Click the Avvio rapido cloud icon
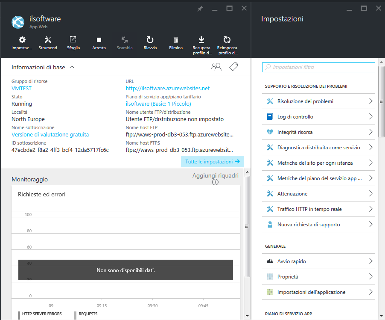 270,261
